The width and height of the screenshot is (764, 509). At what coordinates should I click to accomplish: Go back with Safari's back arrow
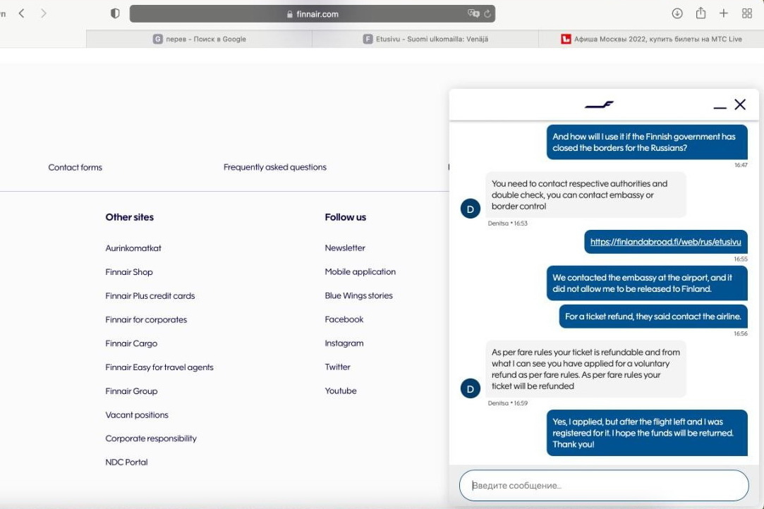(x=21, y=13)
